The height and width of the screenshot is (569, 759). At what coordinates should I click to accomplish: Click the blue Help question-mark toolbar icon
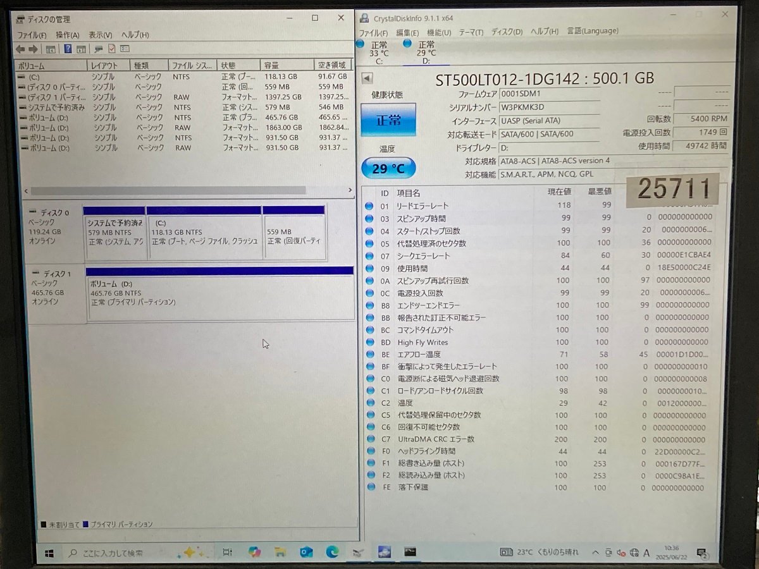pyautogui.click(x=68, y=49)
